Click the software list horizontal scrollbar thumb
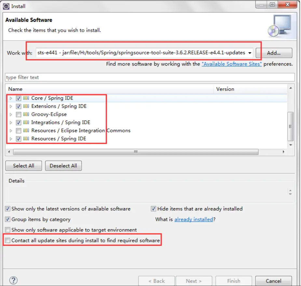301x286 pixels. [136, 152]
